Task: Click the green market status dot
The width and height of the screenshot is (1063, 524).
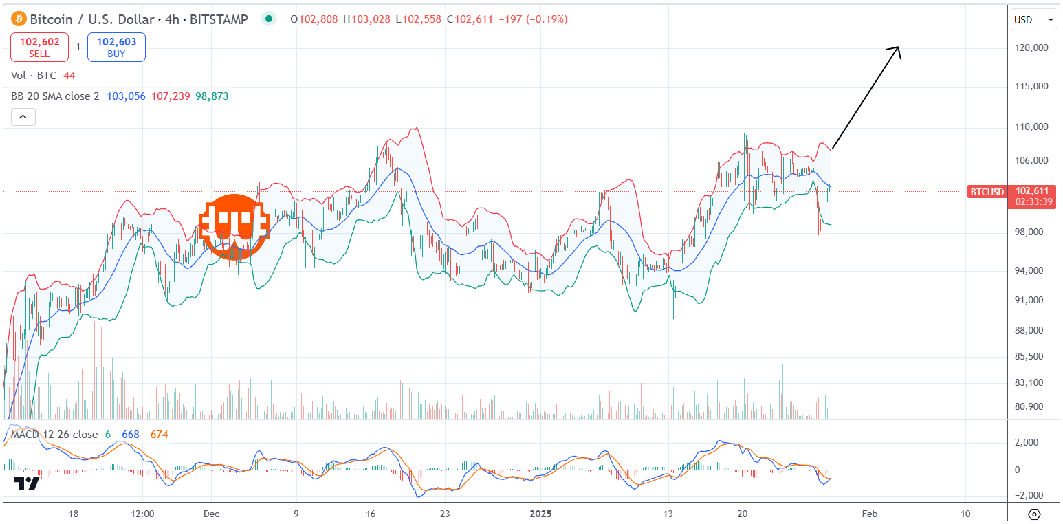Action: pos(269,19)
